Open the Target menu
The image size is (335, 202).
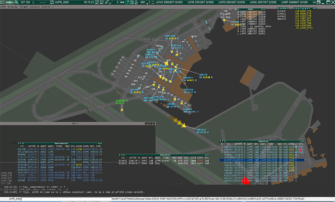(x=24, y=7)
